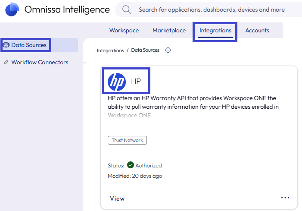Click the Integrations breadcrumb link
The width and height of the screenshot is (302, 211).
point(110,50)
